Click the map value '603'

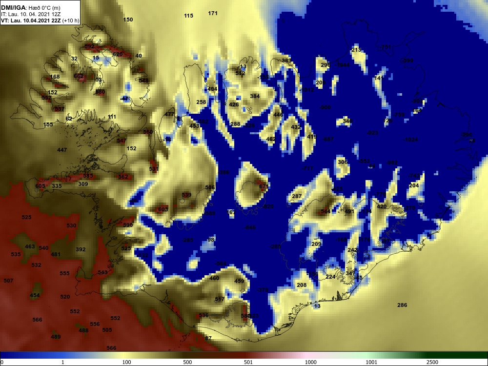point(163,209)
